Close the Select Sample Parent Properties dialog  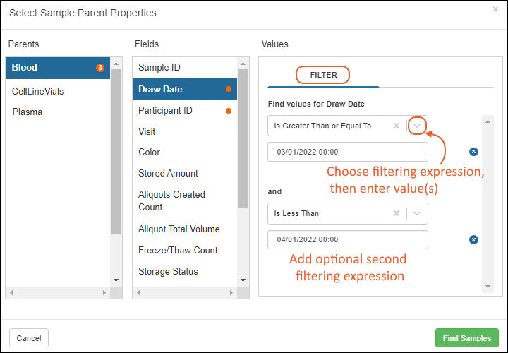pyautogui.click(x=495, y=9)
